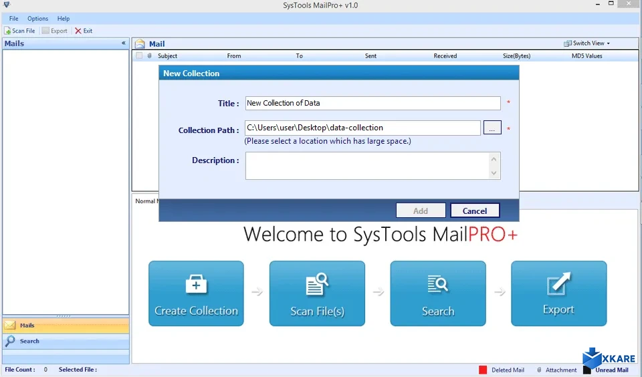Collapse the Mails side panel

pyautogui.click(x=123, y=43)
